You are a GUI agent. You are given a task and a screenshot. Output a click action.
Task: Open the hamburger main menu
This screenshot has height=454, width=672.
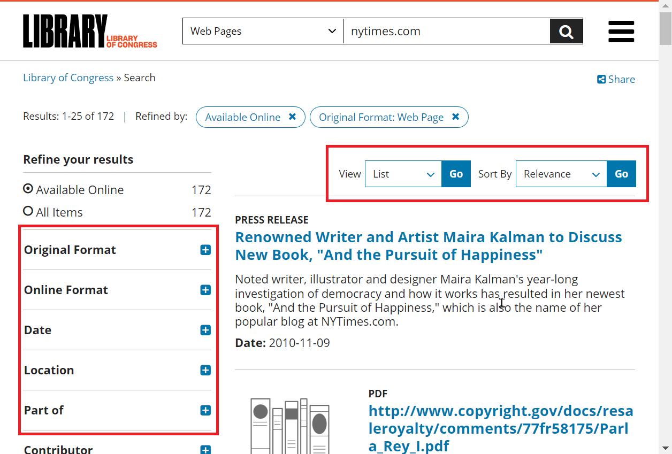click(x=621, y=32)
